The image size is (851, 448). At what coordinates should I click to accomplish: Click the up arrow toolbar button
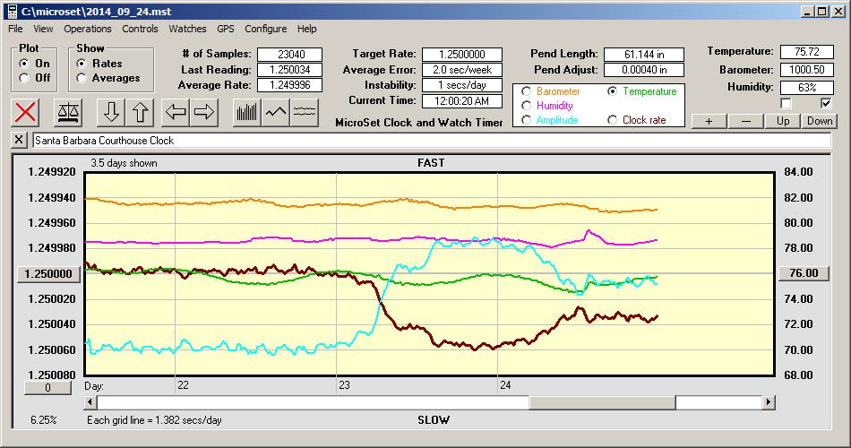pyautogui.click(x=140, y=112)
